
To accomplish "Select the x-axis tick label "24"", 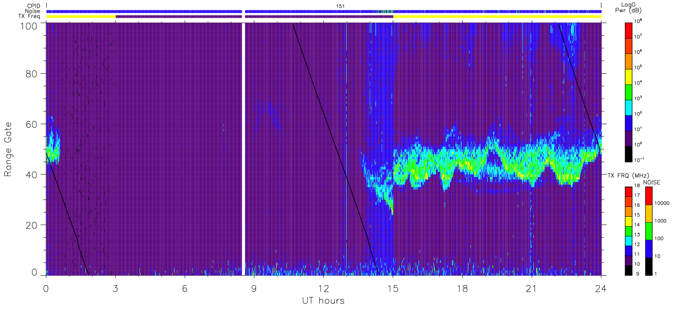I will tap(601, 288).
